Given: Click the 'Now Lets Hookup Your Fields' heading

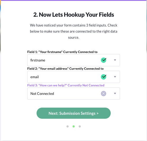Looking at the screenshot, I should click(74, 15).
